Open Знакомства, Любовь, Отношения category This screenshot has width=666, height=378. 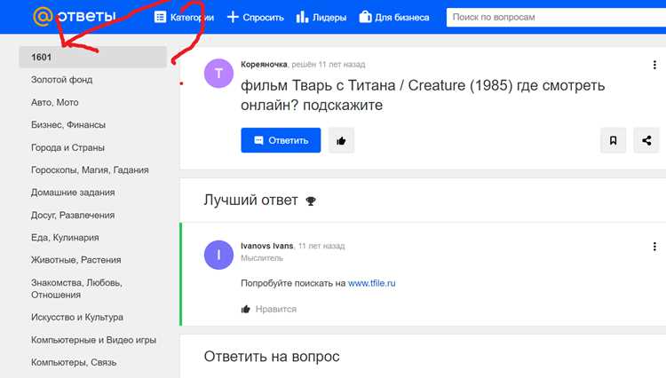tap(76, 288)
